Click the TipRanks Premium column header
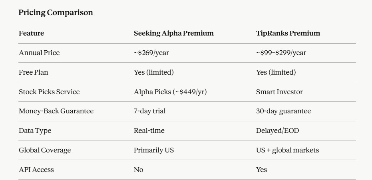This screenshot has width=372, height=180. 288,33
